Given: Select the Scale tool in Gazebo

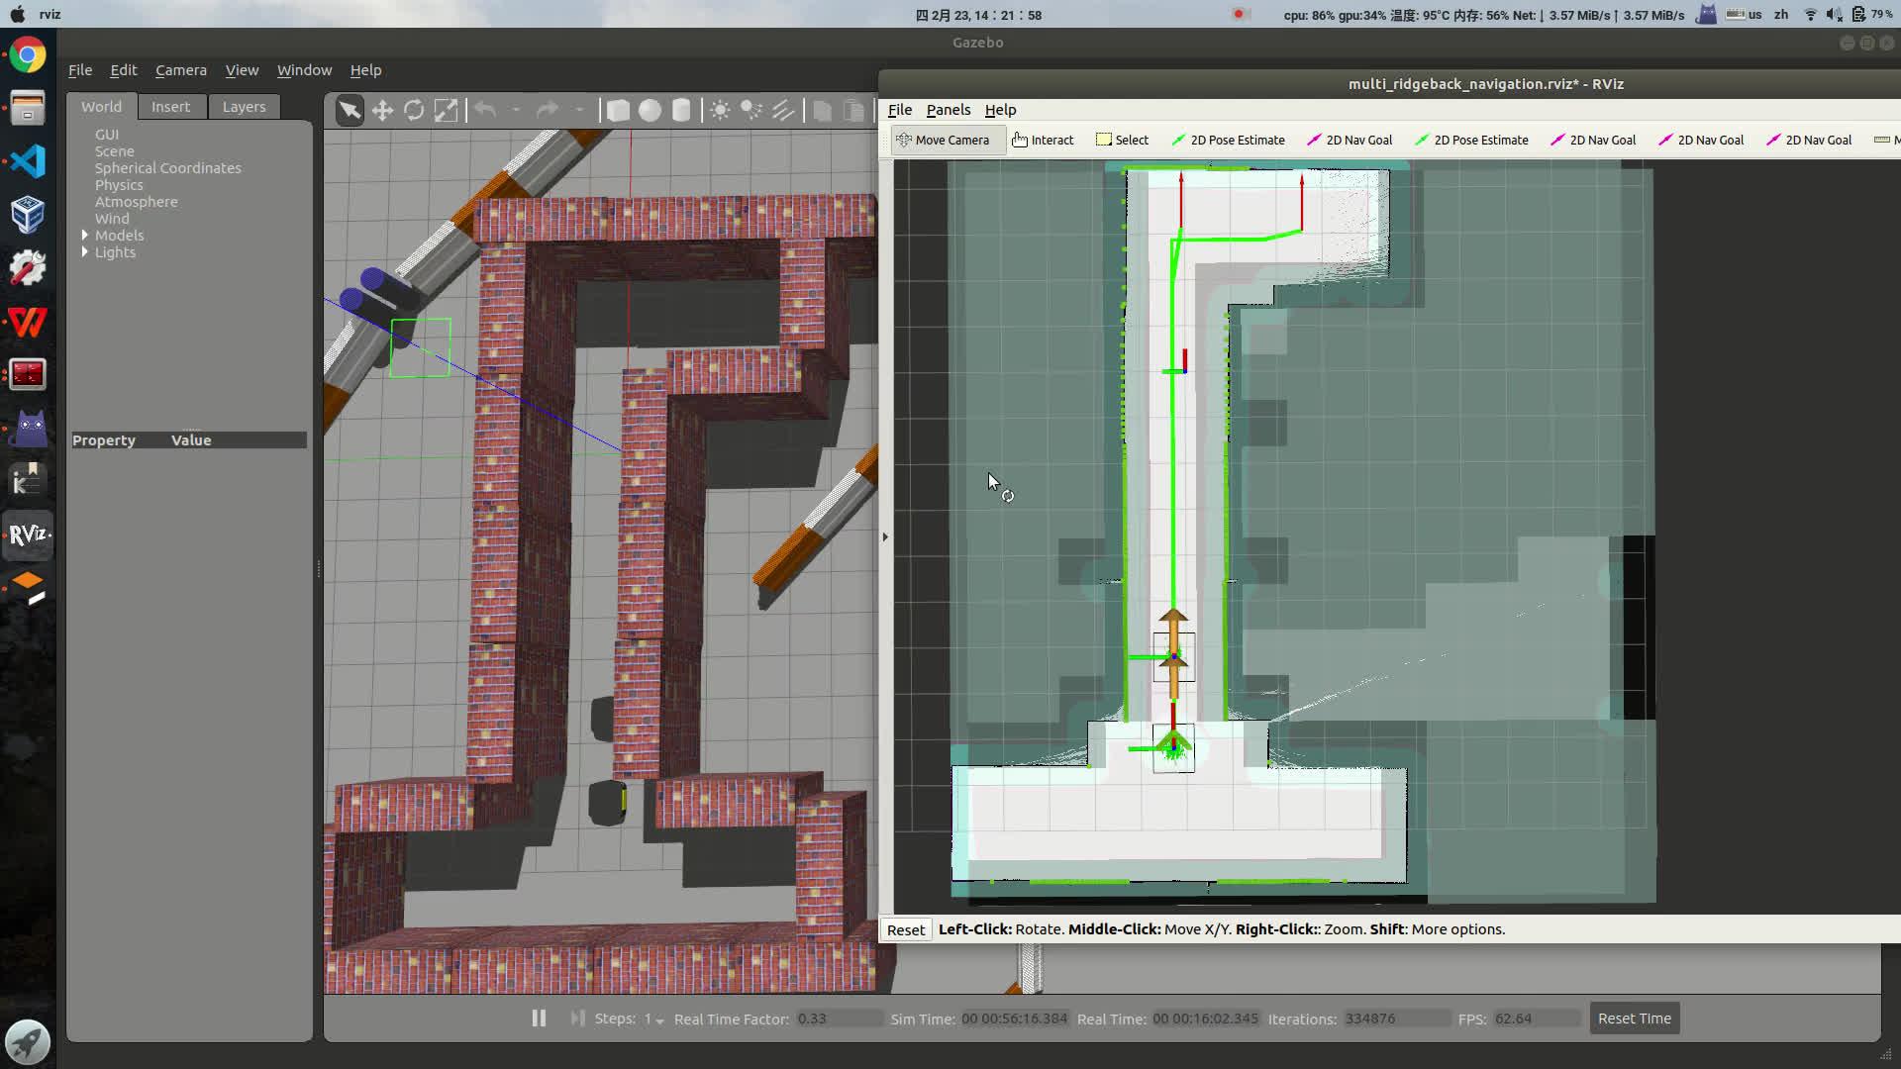Looking at the screenshot, I should (x=447, y=110).
